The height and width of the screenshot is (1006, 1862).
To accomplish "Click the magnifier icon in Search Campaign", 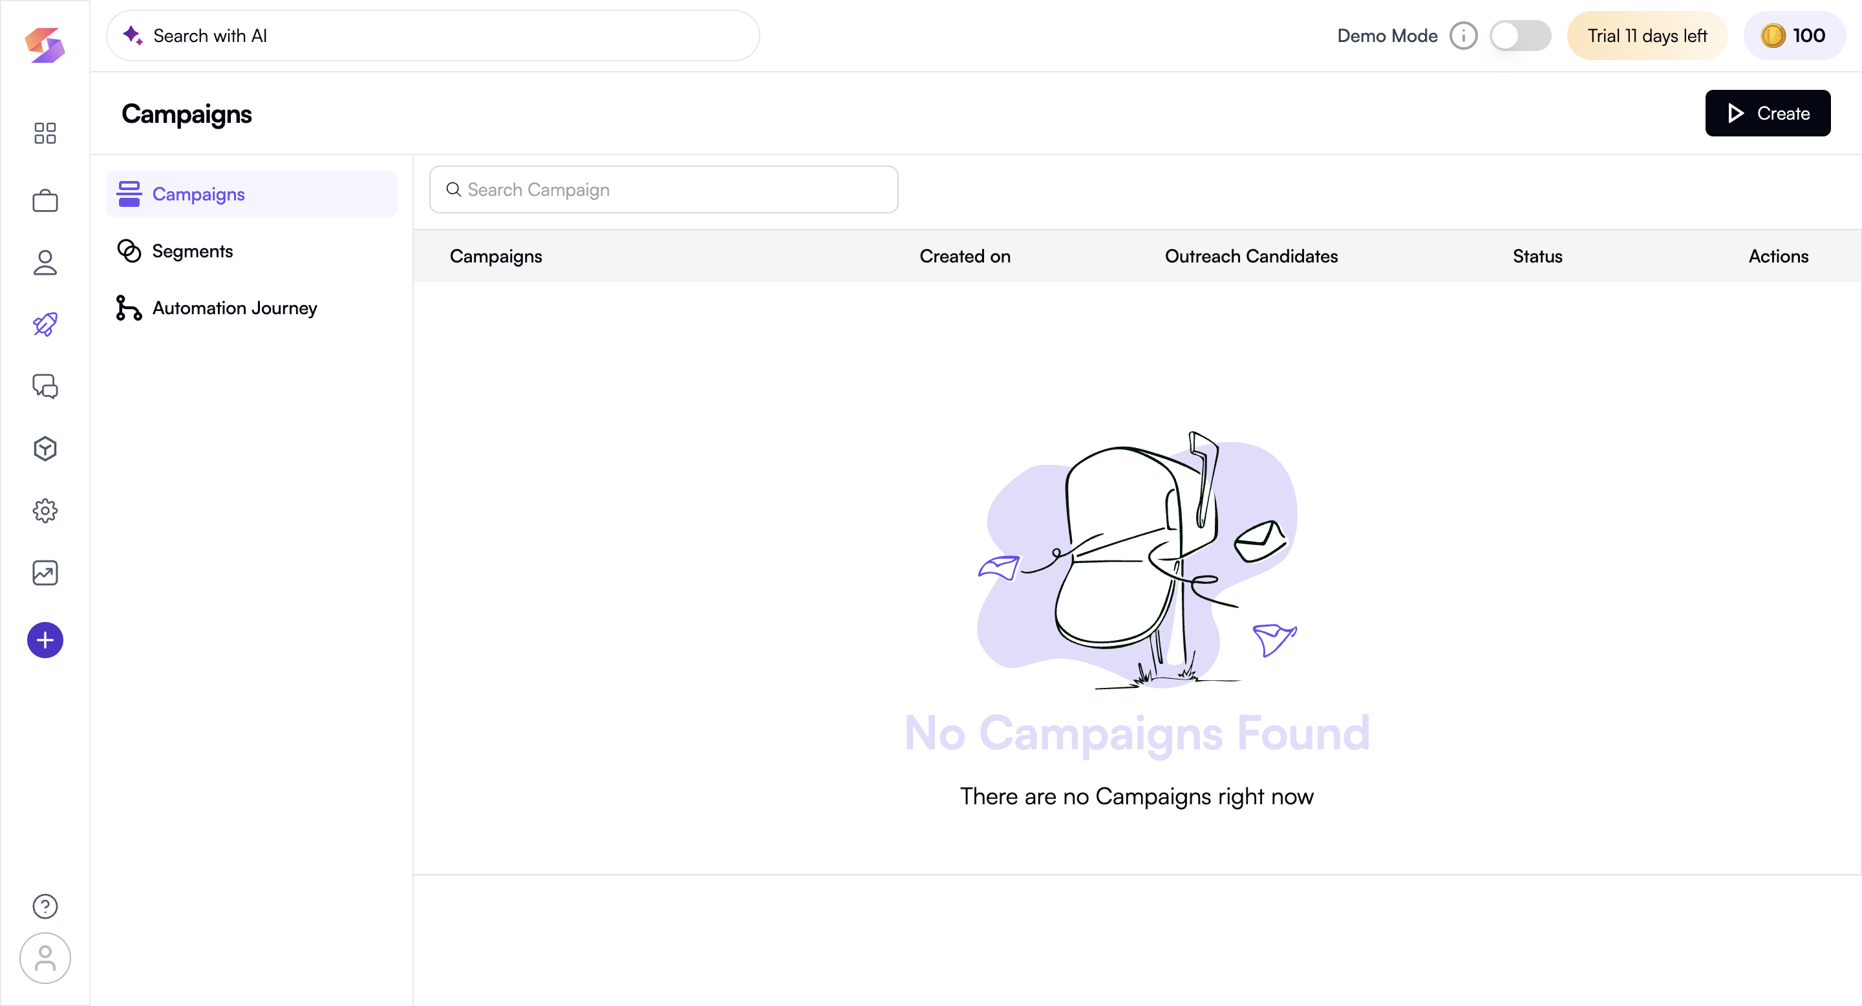I will click(x=453, y=189).
